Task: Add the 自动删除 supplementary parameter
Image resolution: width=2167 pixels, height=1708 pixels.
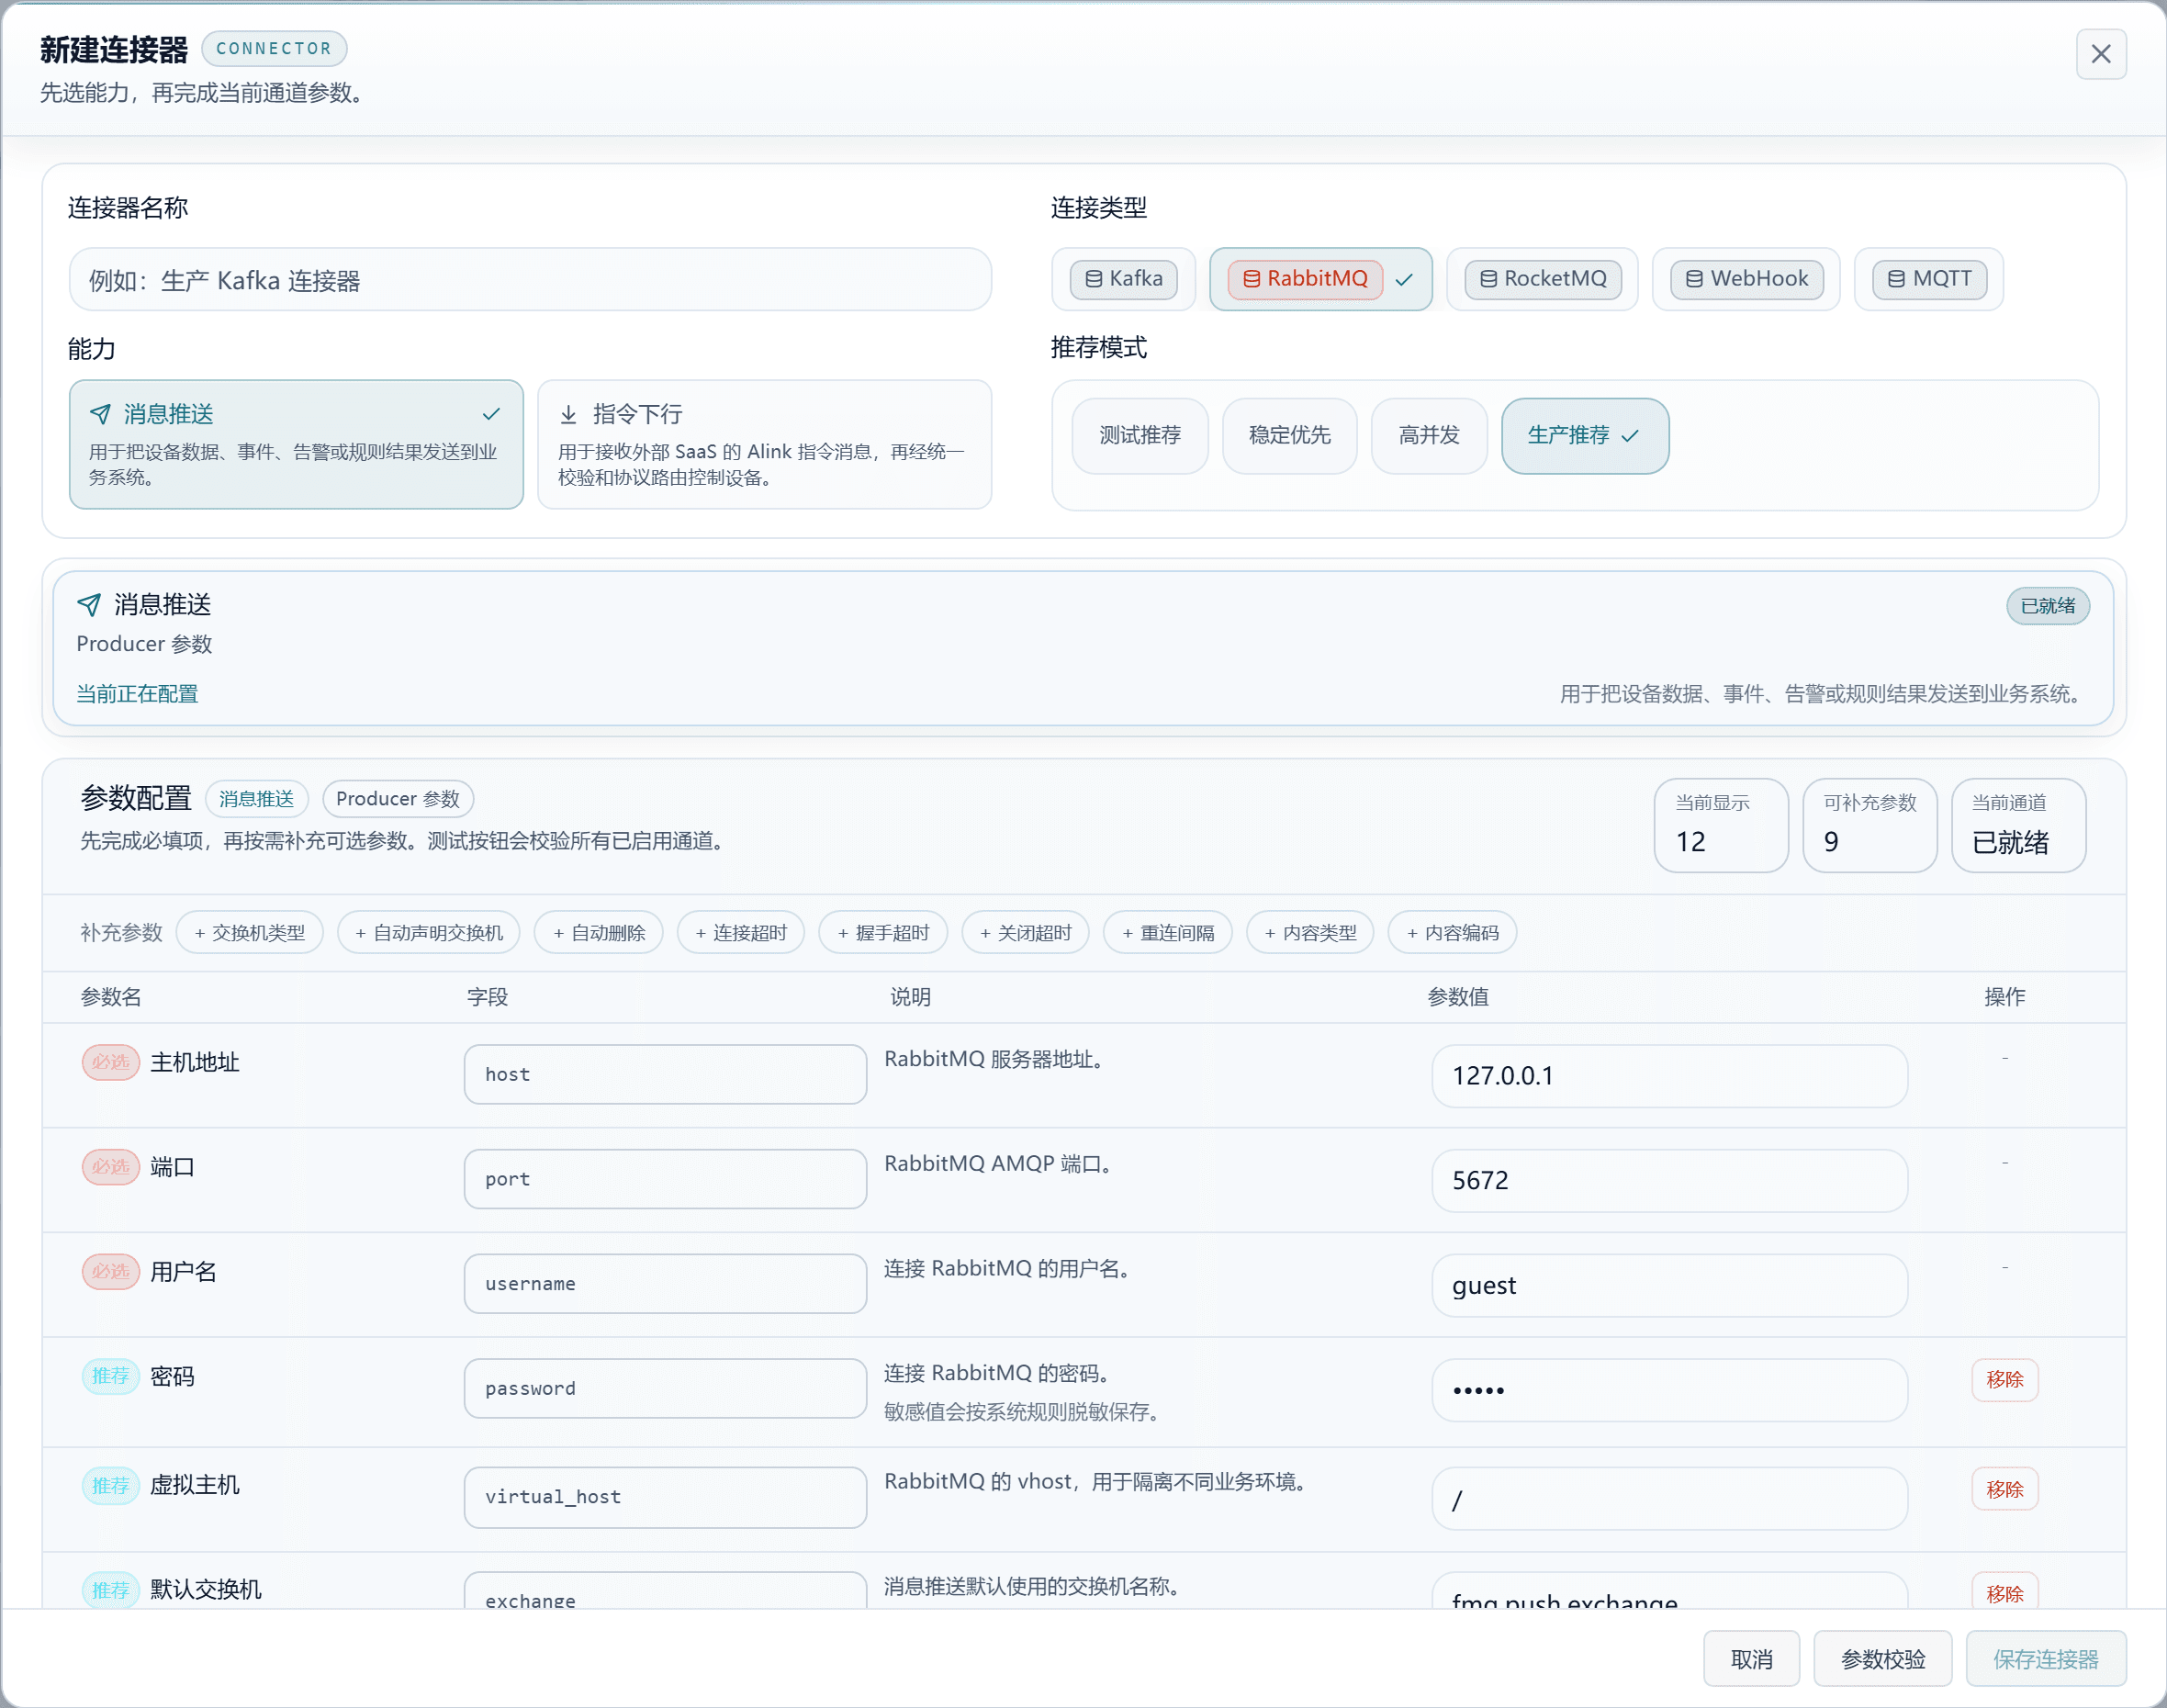Action: [599, 932]
